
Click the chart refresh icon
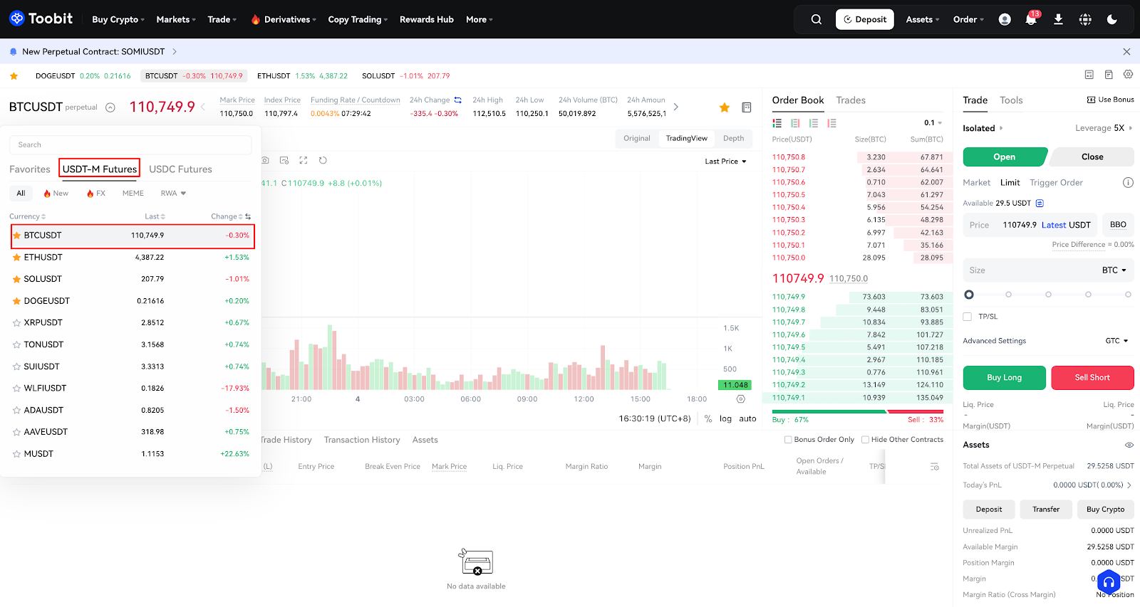pyautogui.click(x=323, y=160)
